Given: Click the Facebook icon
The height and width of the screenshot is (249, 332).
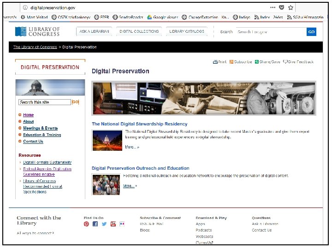Looking at the screenshot, I should coord(95,224).
